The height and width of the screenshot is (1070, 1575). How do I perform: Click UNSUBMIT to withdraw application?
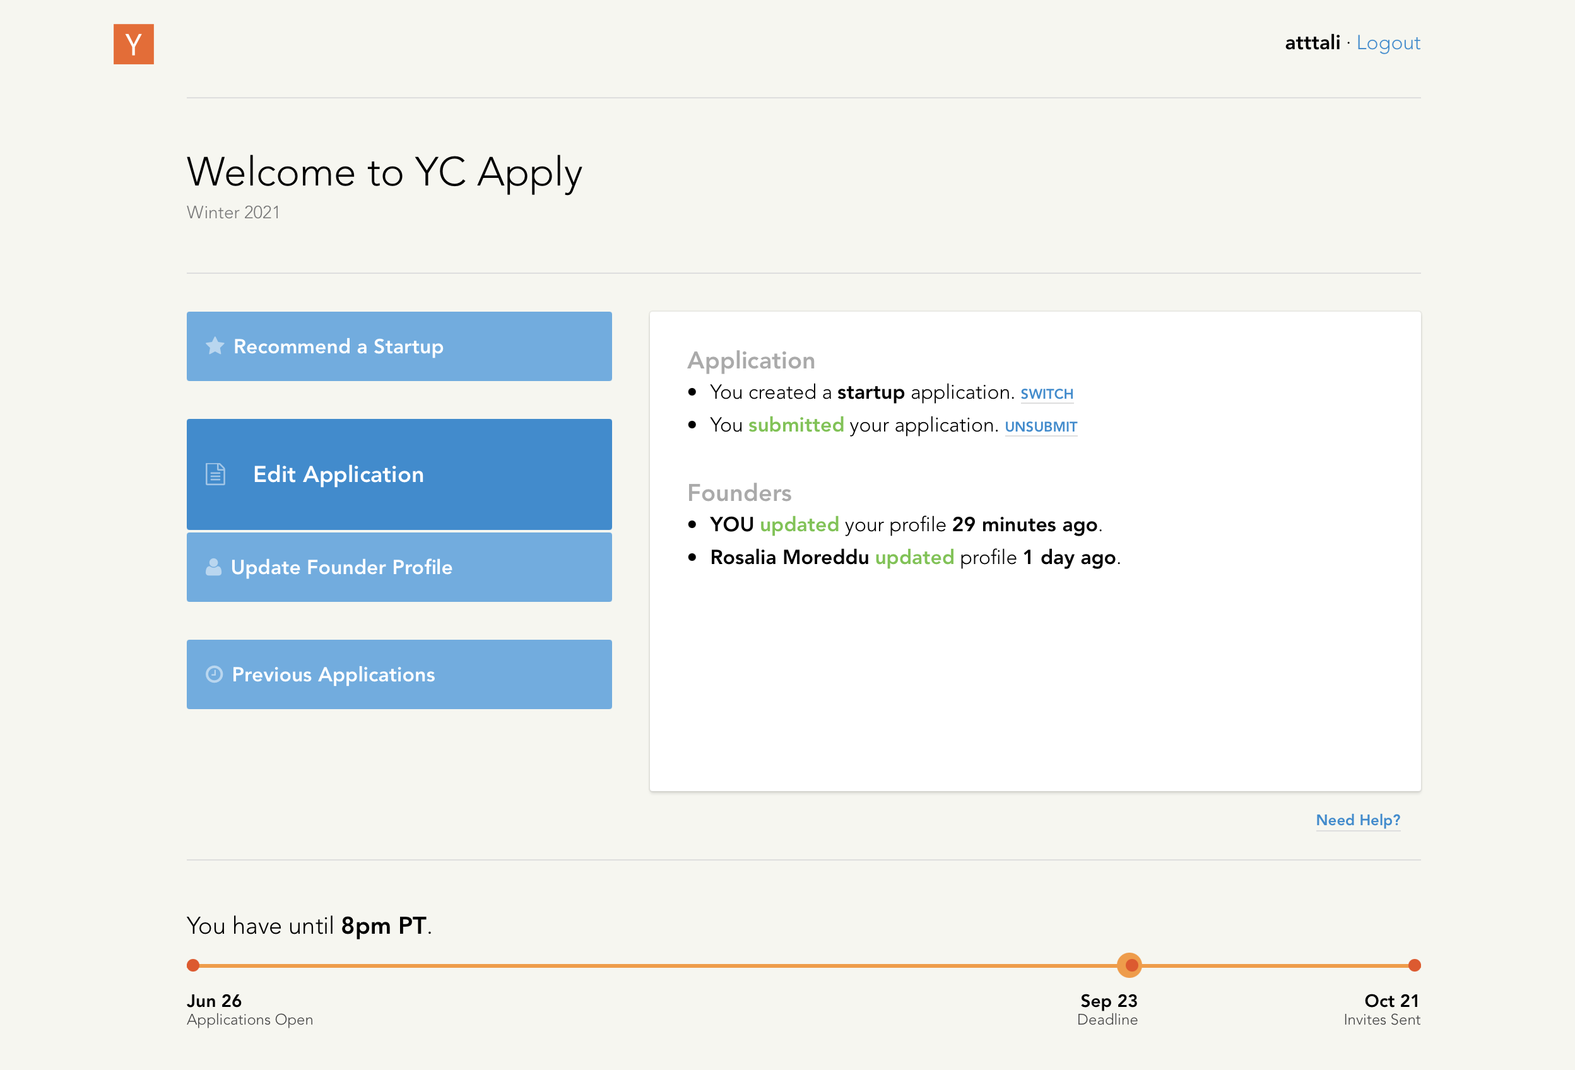coord(1041,426)
